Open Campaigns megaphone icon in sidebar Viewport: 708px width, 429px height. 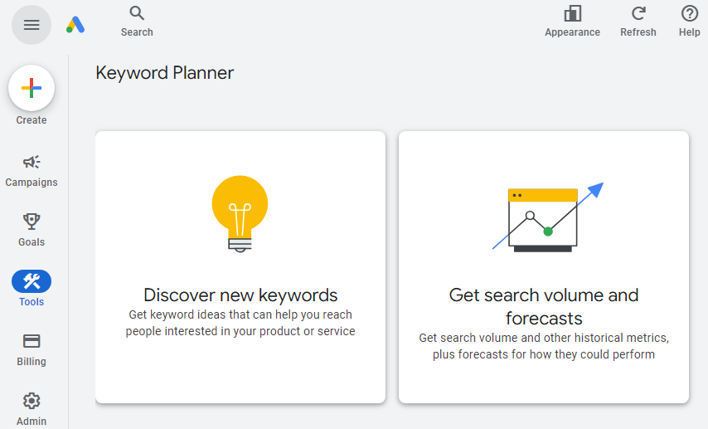pos(32,162)
